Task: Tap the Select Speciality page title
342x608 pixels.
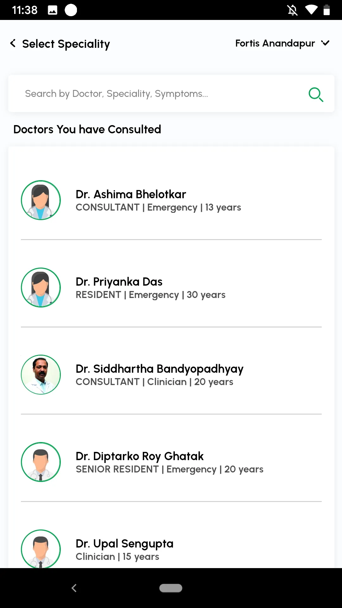Action: tap(66, 44)
